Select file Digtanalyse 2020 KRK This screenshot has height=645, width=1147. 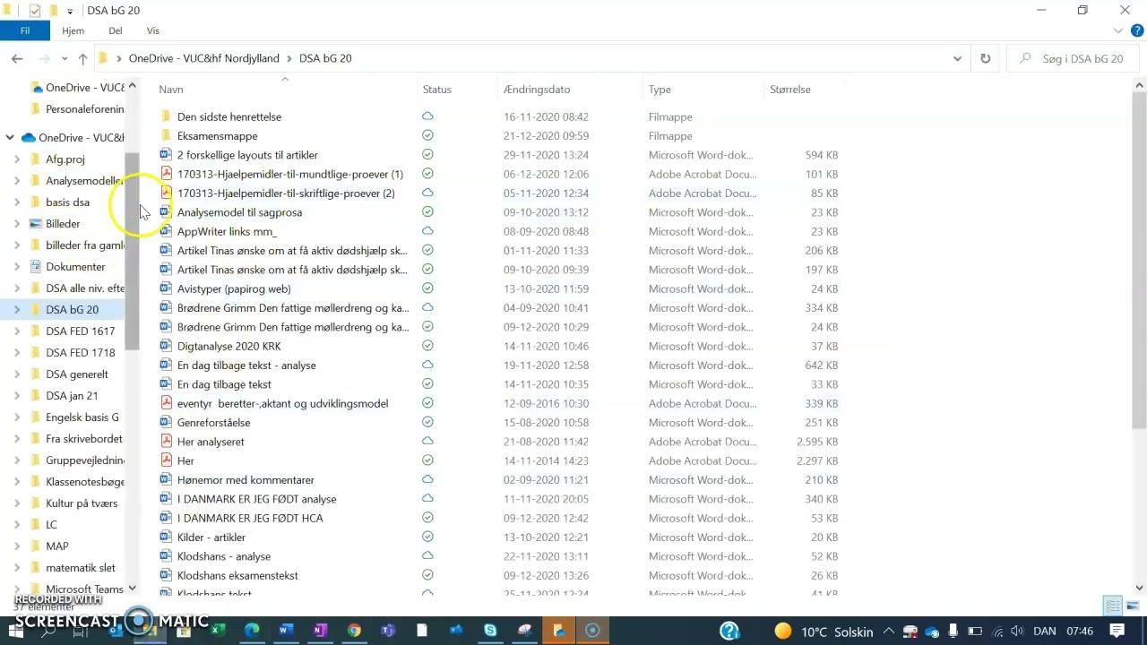[x=229, y=346]
